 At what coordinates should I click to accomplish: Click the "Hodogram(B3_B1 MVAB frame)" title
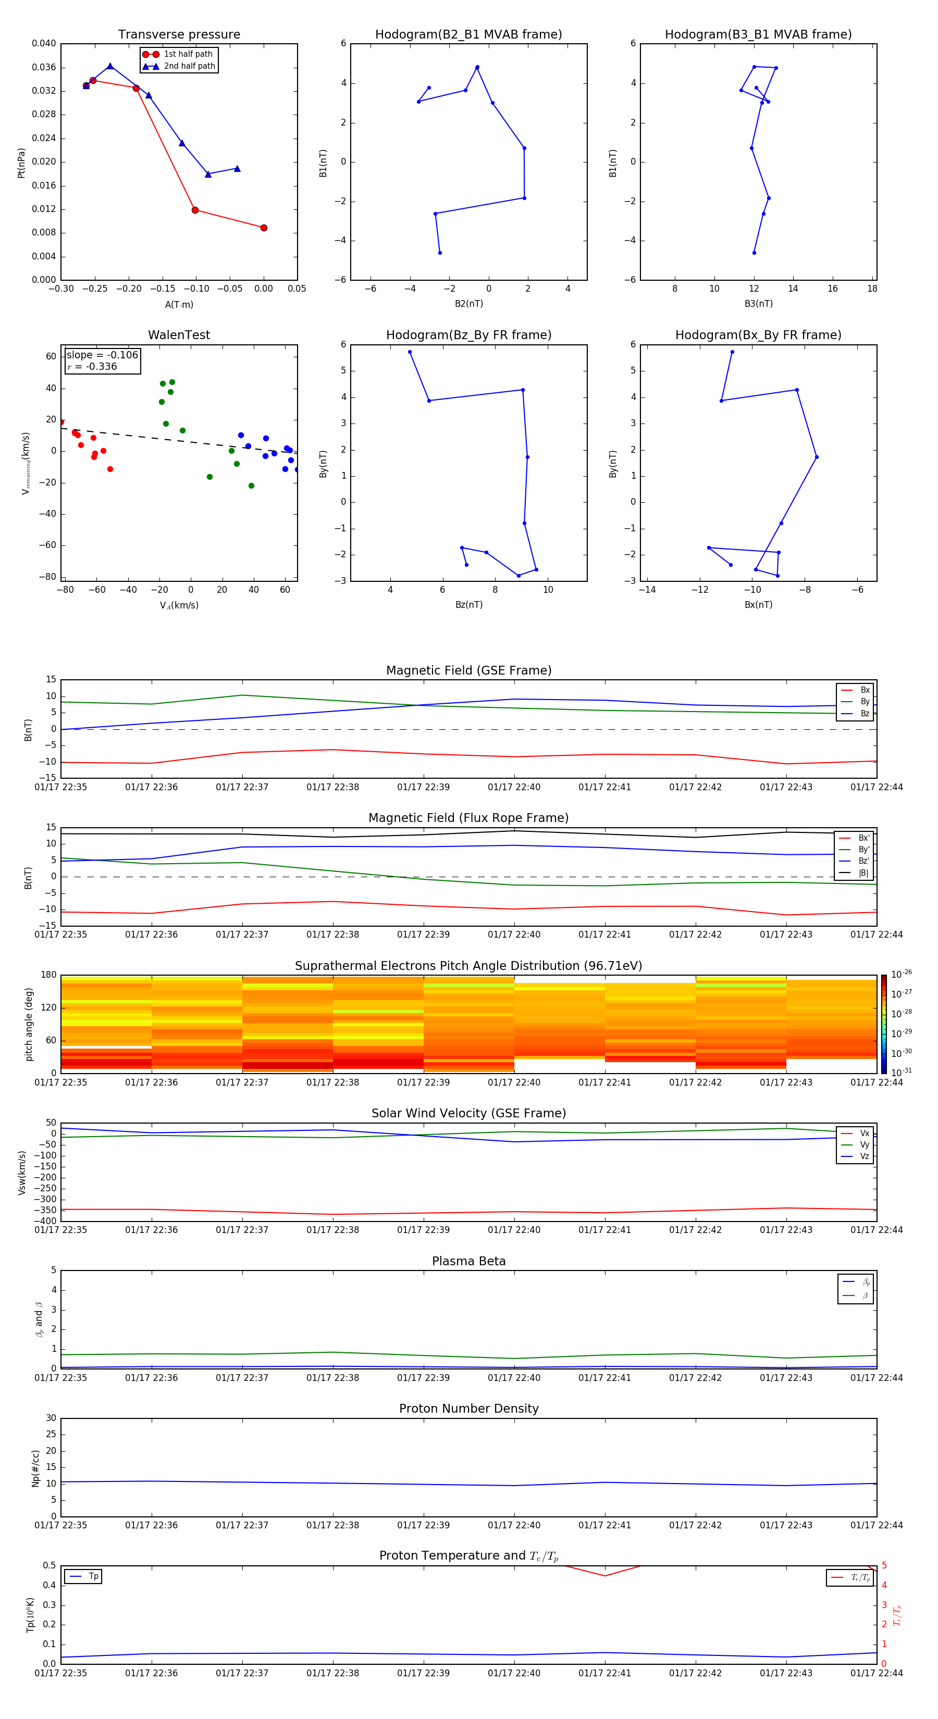coord(758,35)
